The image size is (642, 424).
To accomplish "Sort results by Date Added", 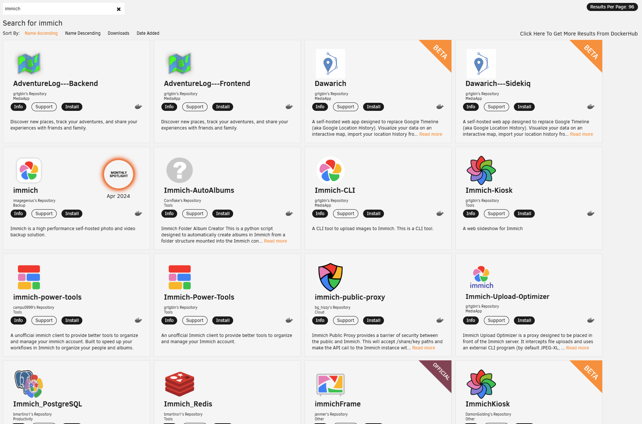I will pyautogui.click(x=148, y=33).
